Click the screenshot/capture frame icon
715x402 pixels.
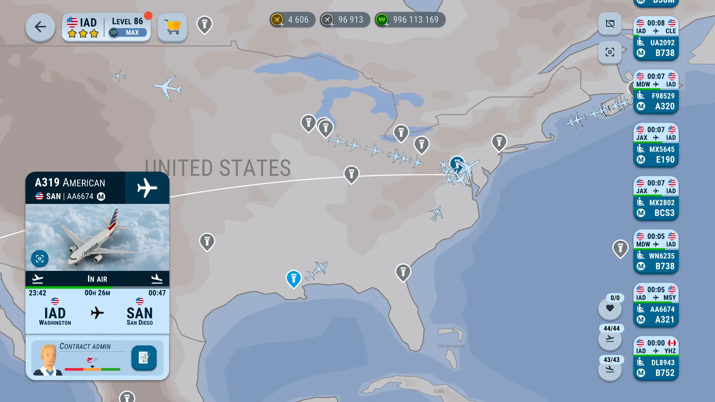click(x=611, y=52)
